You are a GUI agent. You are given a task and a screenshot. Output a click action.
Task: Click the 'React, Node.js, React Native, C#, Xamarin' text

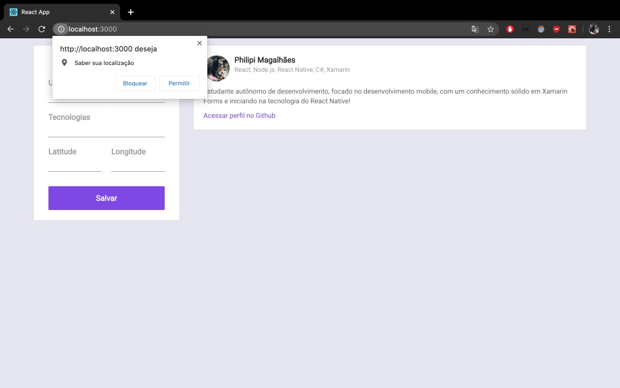point(292,70)
